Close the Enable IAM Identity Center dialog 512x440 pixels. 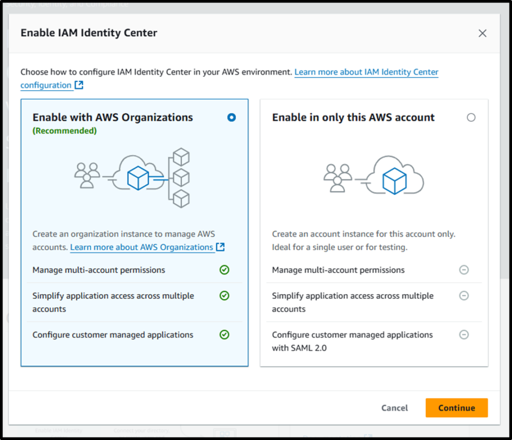point(482,33)
